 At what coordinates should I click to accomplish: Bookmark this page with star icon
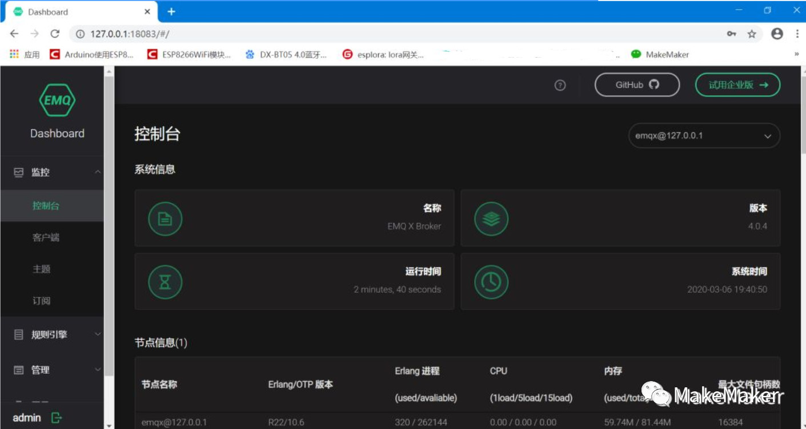tap(752, 34)
